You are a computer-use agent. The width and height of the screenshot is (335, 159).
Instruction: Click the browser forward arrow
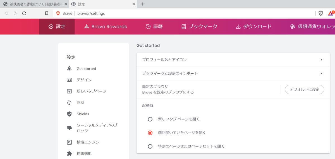click(15, 13)
